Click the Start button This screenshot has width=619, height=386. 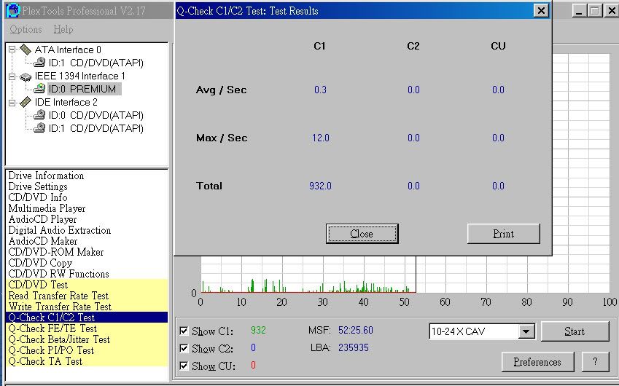575,331
